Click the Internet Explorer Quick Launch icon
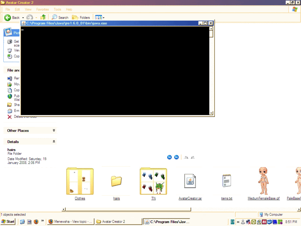The width and height of the screenshot is (301, 226). coord(23,221)
